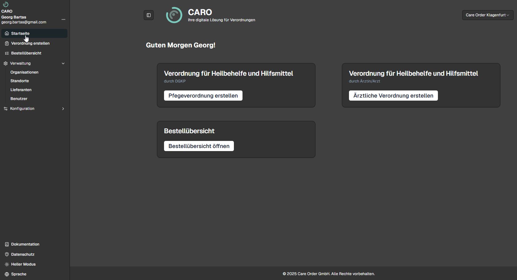This screenshot has width=517, height=280.
Task: Click Pfegeverordnung erstellen button
Action: tap(203, 96)
